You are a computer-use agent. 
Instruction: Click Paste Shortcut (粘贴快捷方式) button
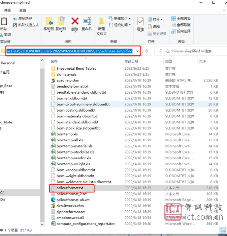click(x=26, y=25)
